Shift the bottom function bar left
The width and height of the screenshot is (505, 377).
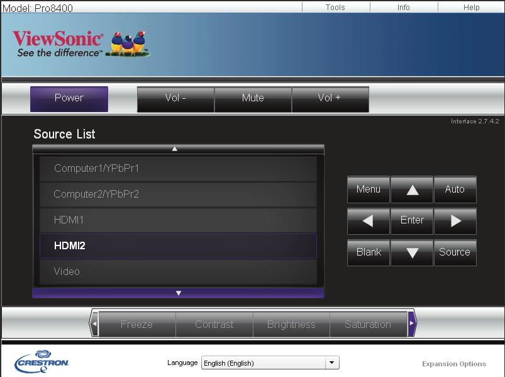pos(94,324)
